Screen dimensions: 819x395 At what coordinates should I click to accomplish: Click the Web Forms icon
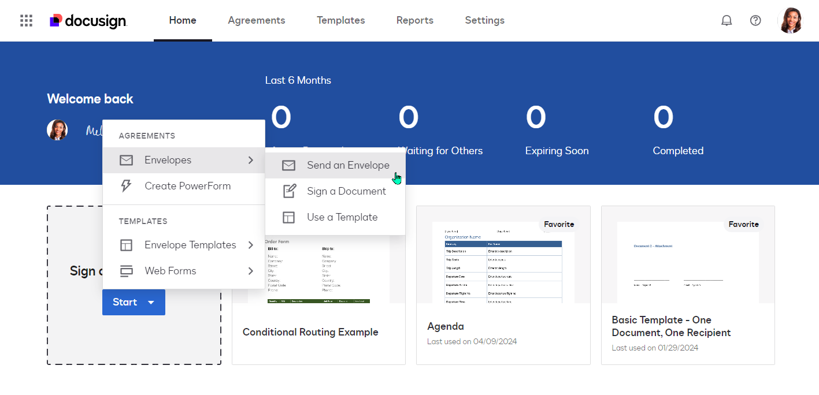[126, 271]
